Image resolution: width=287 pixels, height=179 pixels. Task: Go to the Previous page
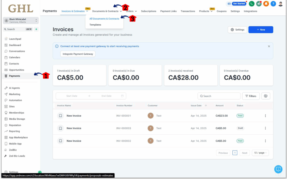(x=223, y=153)
